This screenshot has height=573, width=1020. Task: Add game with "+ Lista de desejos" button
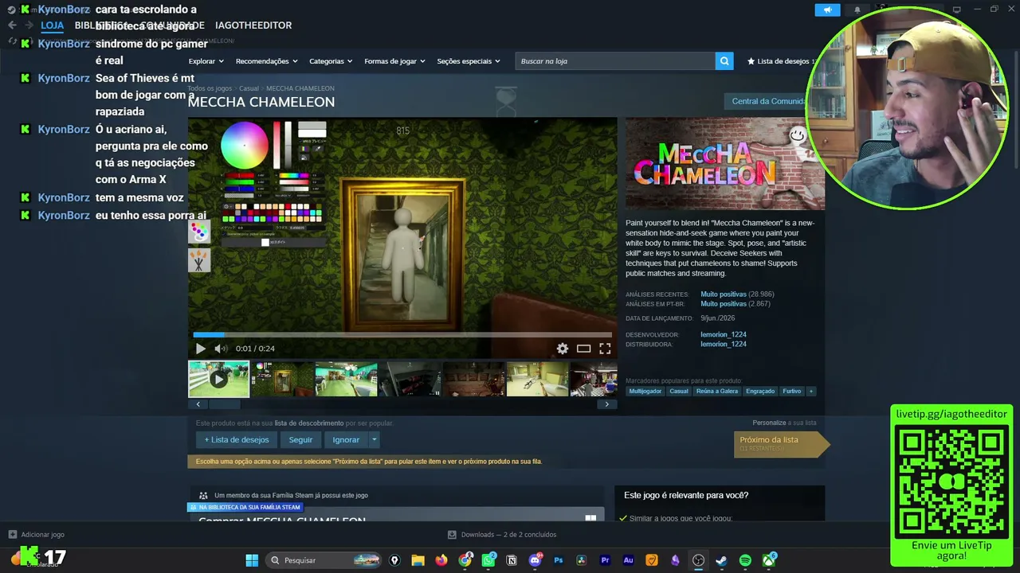pos(237,440)
